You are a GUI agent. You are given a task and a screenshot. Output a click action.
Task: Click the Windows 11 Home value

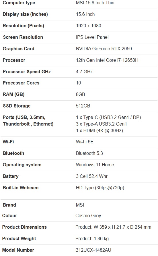click(95, 165)
